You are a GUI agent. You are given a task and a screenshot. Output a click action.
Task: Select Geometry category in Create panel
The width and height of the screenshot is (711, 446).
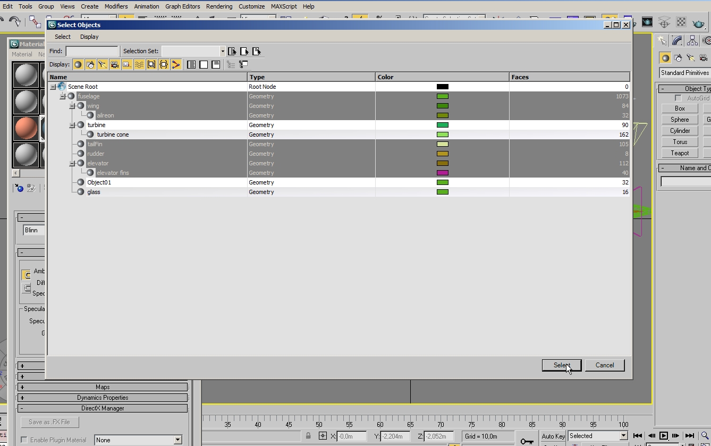tap(665, 58)
